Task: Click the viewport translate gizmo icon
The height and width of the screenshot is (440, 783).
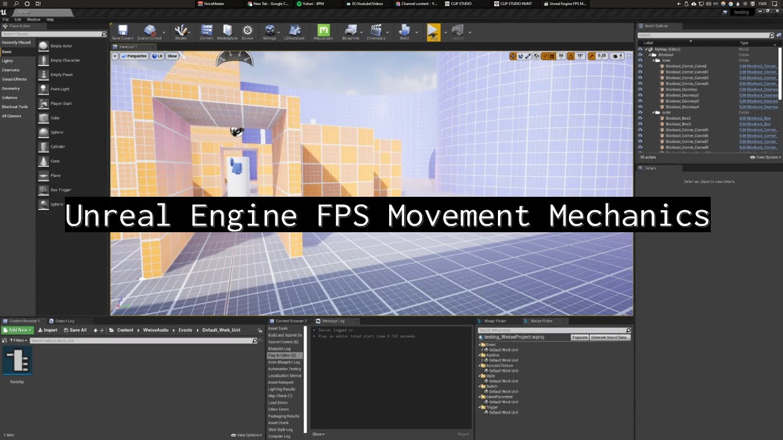Action: click(513, 56)
